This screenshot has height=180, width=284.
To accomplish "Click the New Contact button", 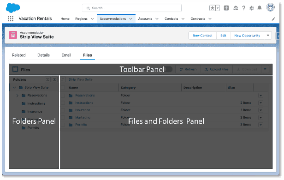I will tap(202, 36).
